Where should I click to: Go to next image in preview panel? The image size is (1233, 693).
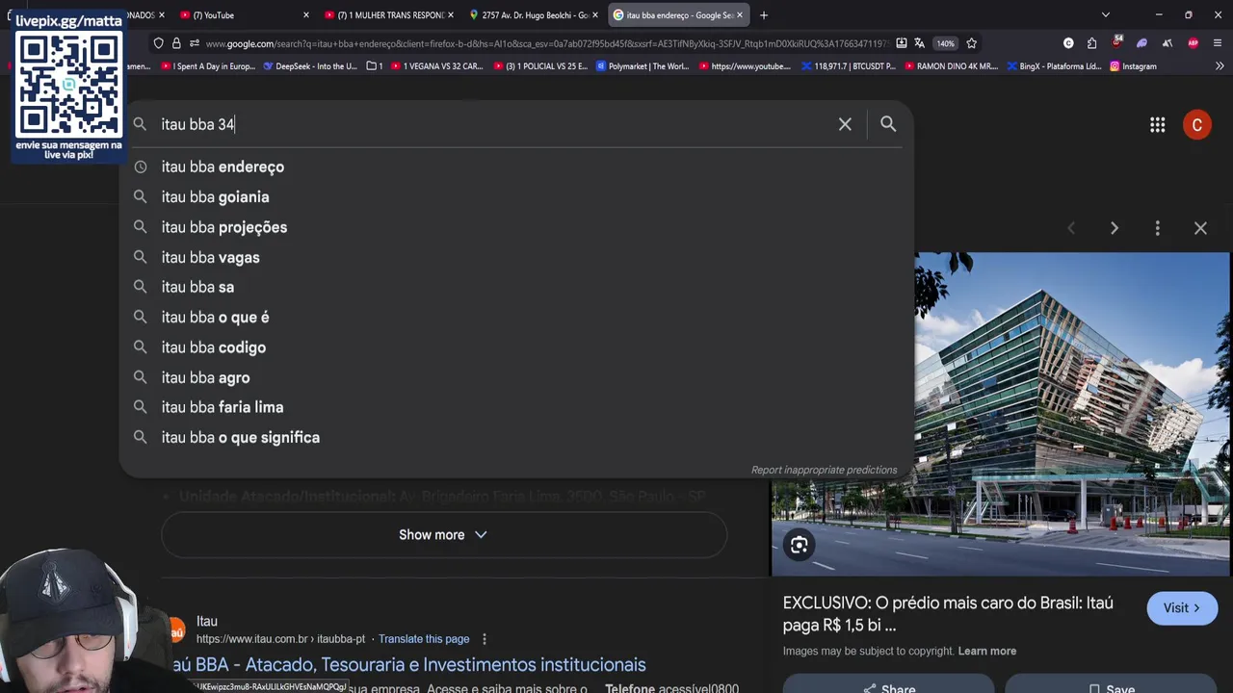[1115, 228]
